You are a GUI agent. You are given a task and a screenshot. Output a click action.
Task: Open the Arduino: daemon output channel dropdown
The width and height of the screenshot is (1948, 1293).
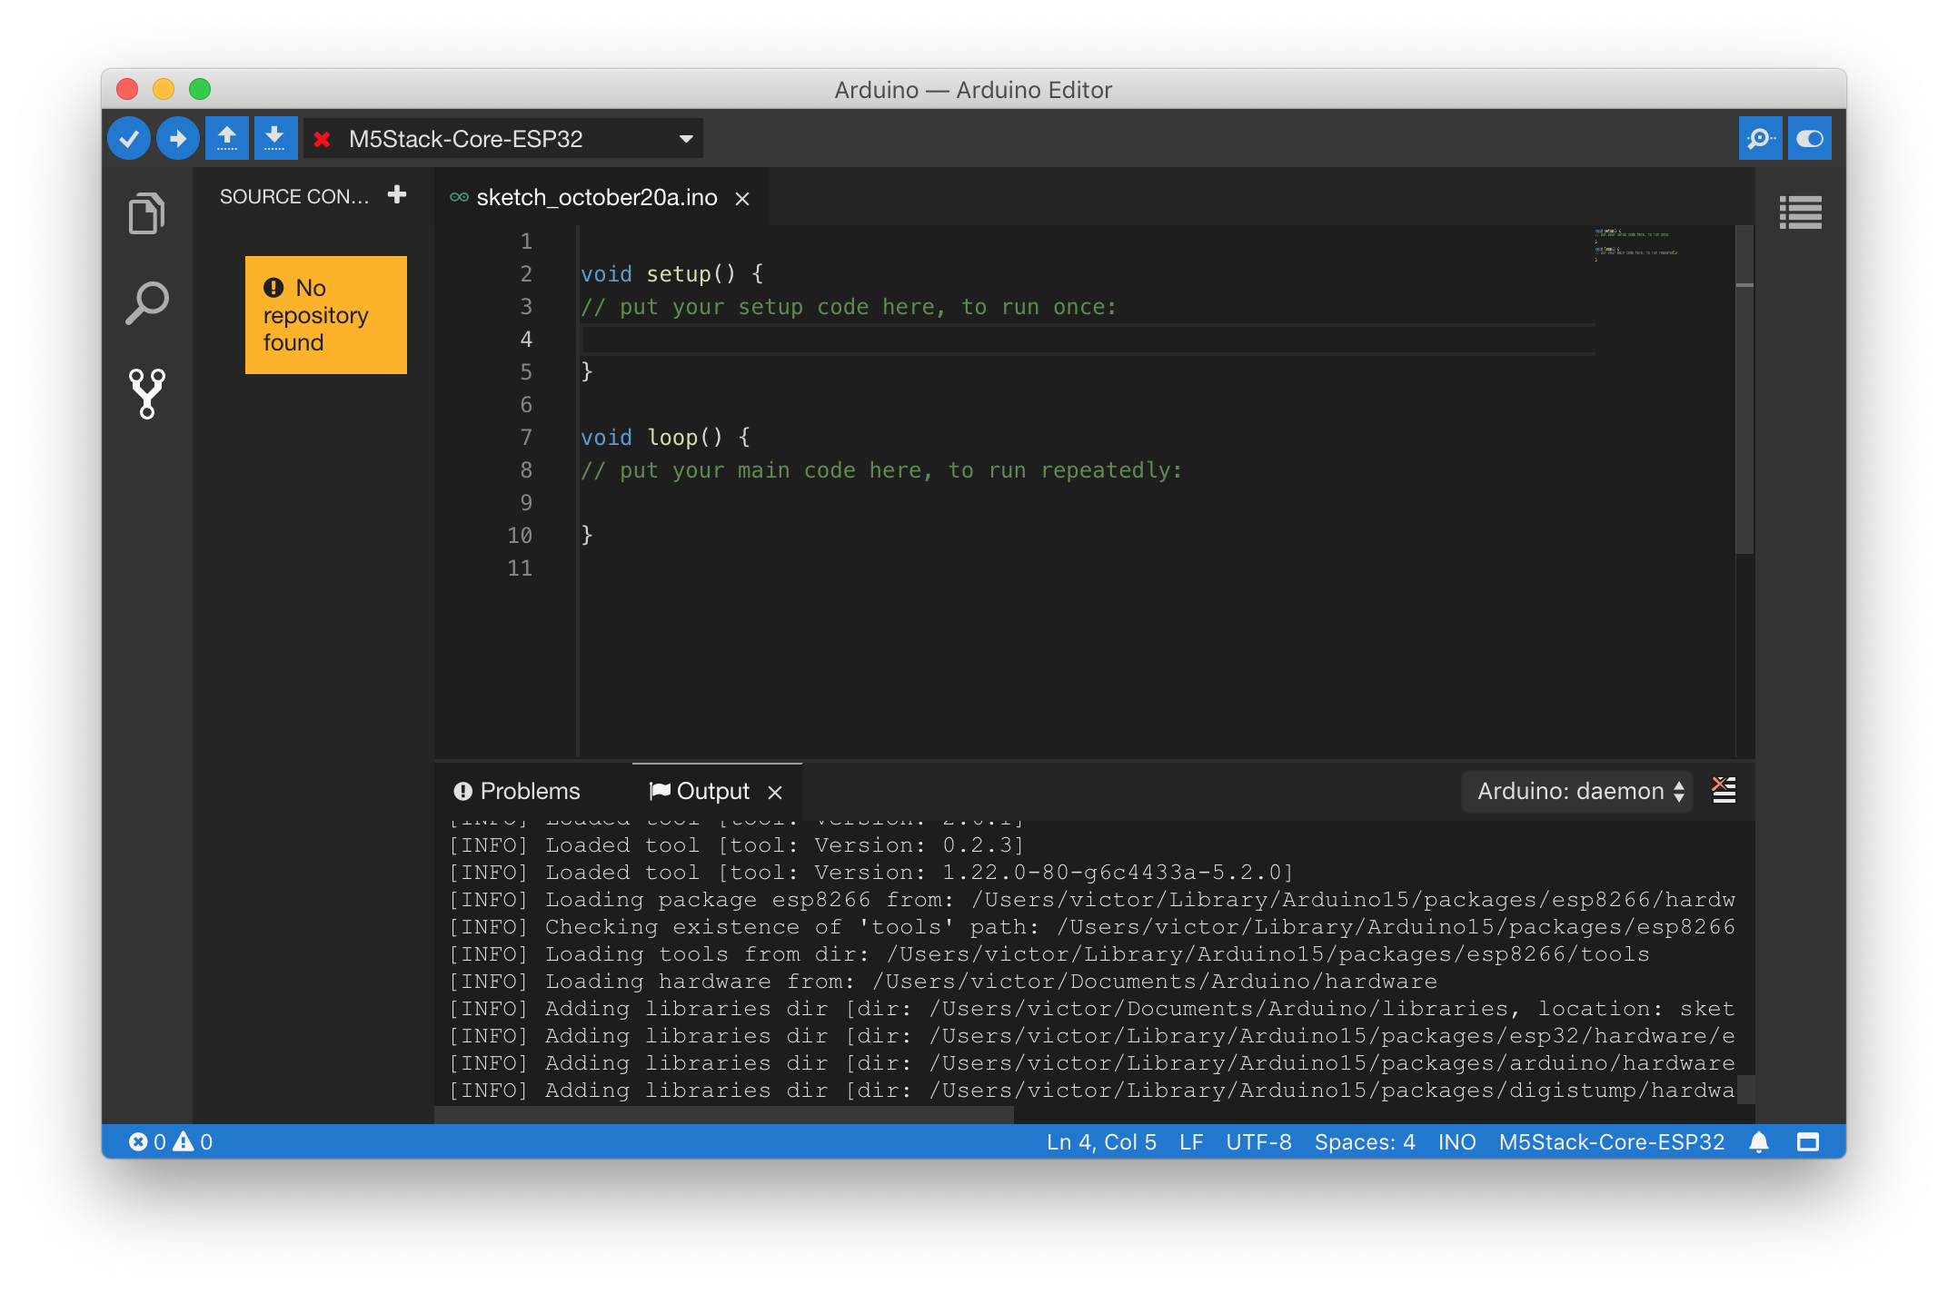tap(1578, 792)
